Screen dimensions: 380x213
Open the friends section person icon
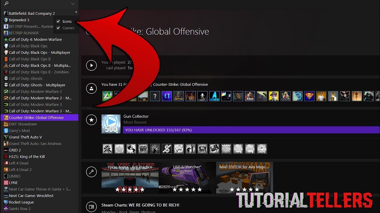(91, 88)
